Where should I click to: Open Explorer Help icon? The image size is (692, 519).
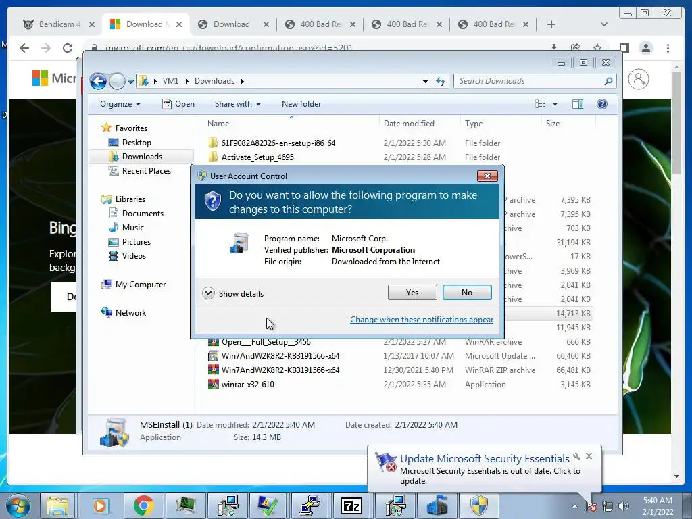[x=602, y=103]
